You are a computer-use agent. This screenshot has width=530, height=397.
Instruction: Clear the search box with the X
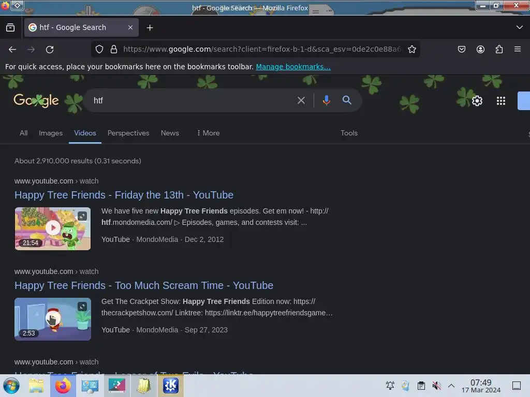point(301,100)
